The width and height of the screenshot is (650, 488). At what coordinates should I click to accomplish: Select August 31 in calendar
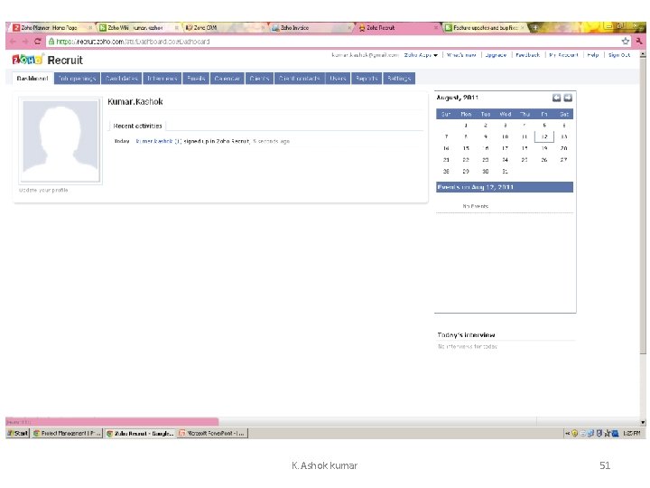point(505,171)
